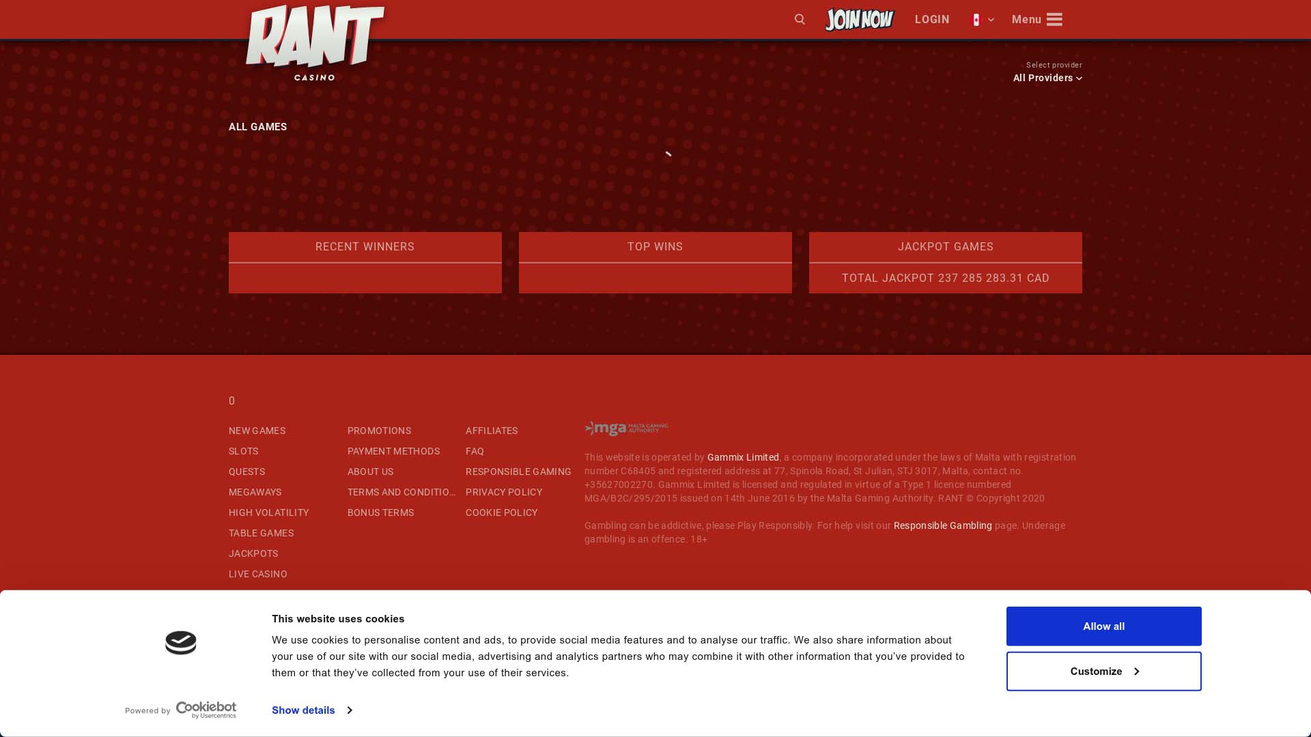Open the search magnifier icon
This screenshot has width=1311, height=737.
[800, 19]
